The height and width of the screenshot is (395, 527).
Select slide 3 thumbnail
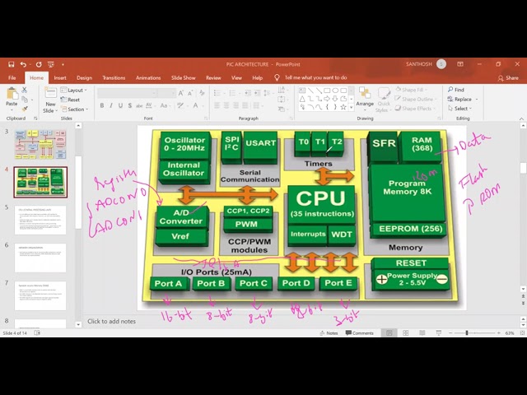40,145
